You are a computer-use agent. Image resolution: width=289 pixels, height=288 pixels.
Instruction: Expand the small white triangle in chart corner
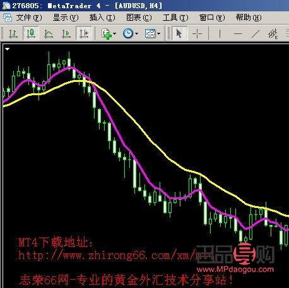pyautogui.click(x=8, y=49)
